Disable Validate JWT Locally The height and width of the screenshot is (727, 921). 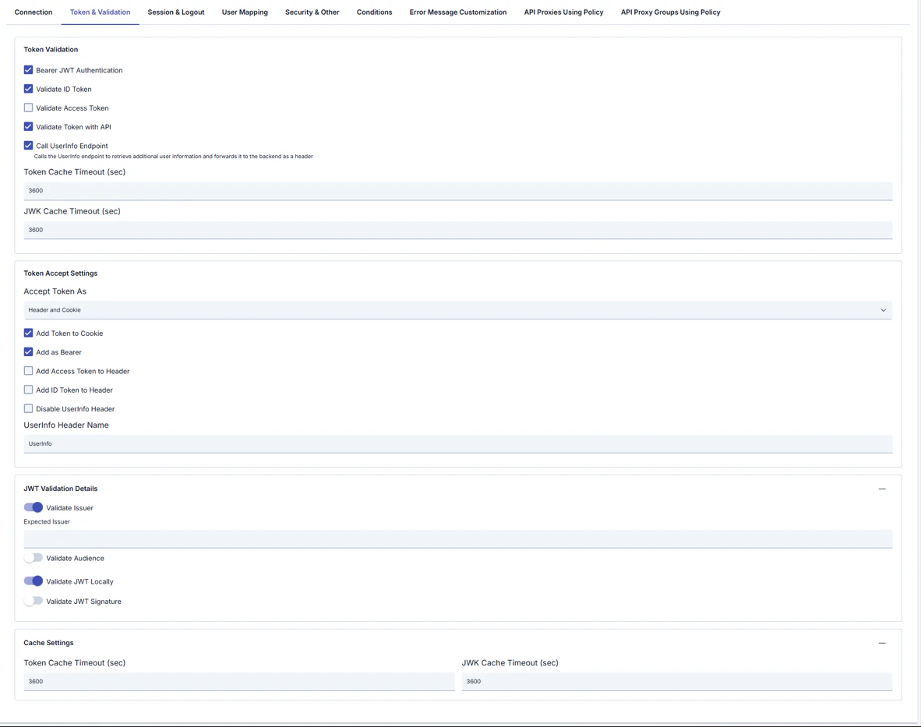pos(33,581)
